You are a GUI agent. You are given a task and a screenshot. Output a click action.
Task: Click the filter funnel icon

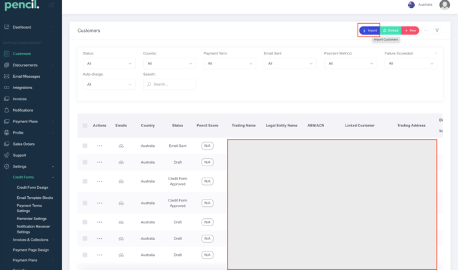[437, 31]
